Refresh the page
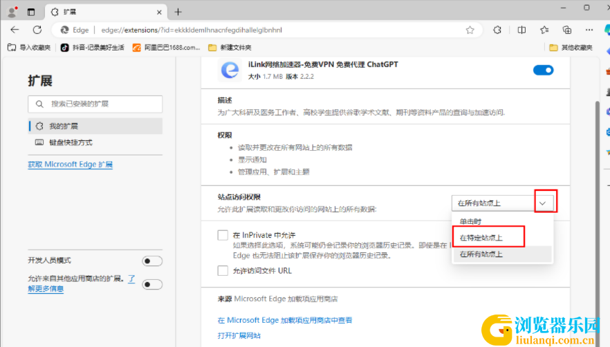The height and width of the screenshot is (347, 610). 37,30
